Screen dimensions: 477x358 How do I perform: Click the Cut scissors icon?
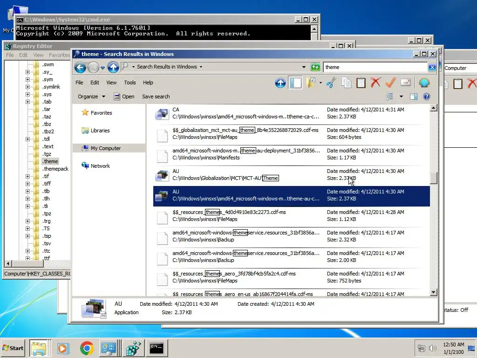point(331,83)
